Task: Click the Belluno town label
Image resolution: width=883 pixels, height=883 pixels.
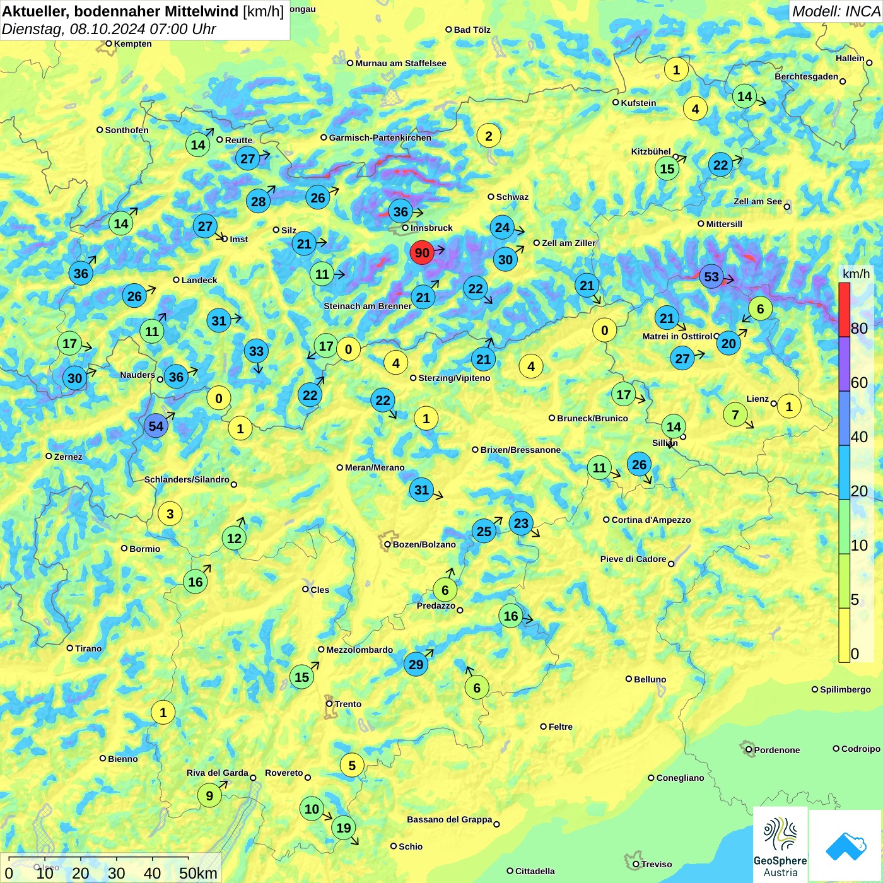Action: point(650,680)
